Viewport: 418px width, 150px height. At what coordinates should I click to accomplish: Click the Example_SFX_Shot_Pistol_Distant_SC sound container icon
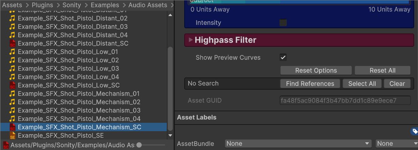click(x=13, y=44)
